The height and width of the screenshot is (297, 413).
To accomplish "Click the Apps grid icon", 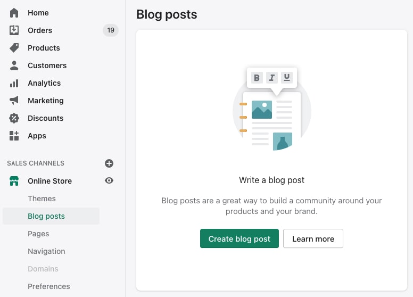I will (14, 136).
